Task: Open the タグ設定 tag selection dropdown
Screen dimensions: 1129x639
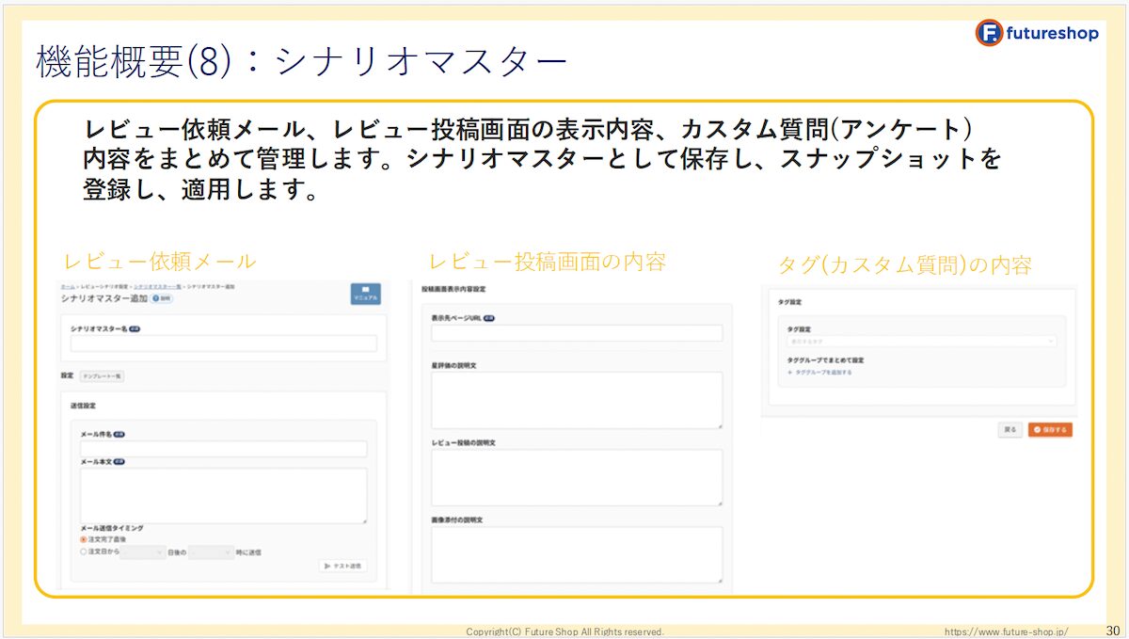Action: point(920,340)
